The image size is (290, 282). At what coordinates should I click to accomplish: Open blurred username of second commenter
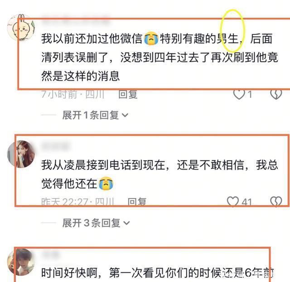(x=55, y=146)
